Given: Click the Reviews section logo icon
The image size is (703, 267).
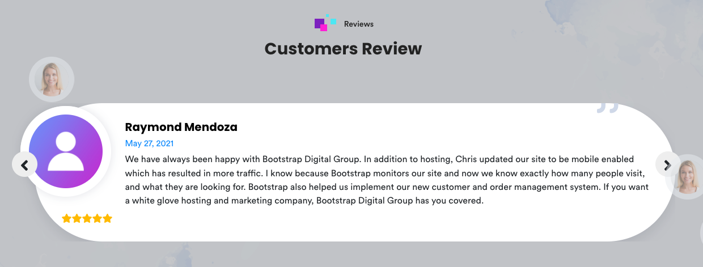Looking at the screenshot, I should click(x=325, y=23).
